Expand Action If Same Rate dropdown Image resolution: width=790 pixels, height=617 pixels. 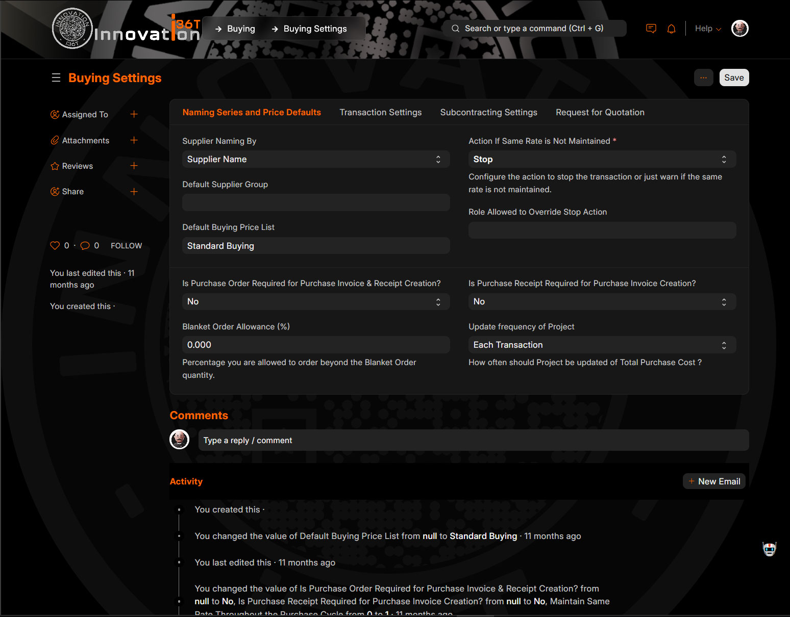click(x=602, y=159)
